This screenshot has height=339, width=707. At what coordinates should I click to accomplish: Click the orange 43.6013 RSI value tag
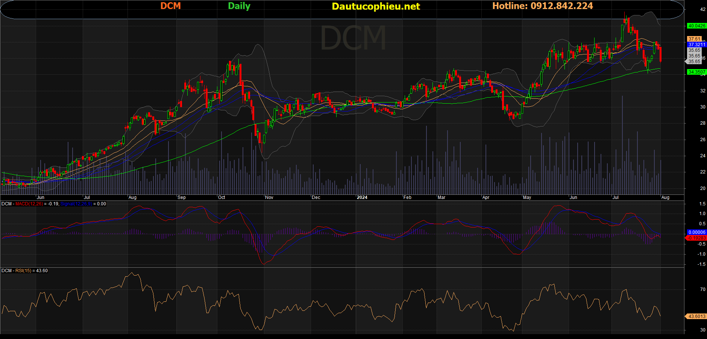[696, 316]
